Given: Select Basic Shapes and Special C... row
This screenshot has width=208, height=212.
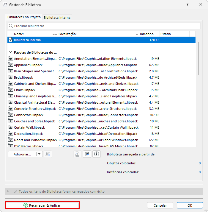Looking at the screenshot, I should tap(101, 71).
